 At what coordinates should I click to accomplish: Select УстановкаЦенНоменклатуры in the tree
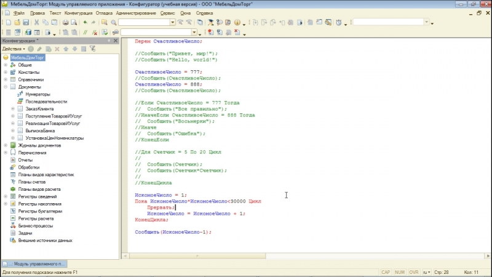click(55, 138)
